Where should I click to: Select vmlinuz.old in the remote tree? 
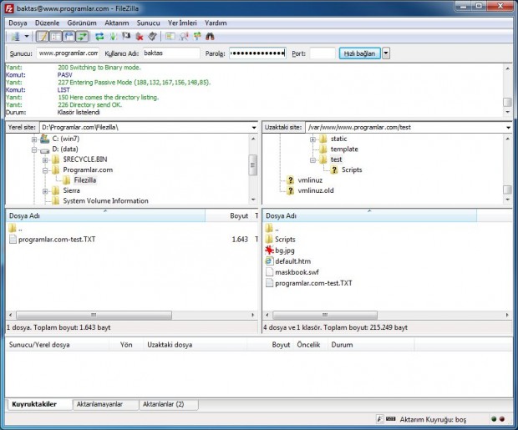point(316,190)
